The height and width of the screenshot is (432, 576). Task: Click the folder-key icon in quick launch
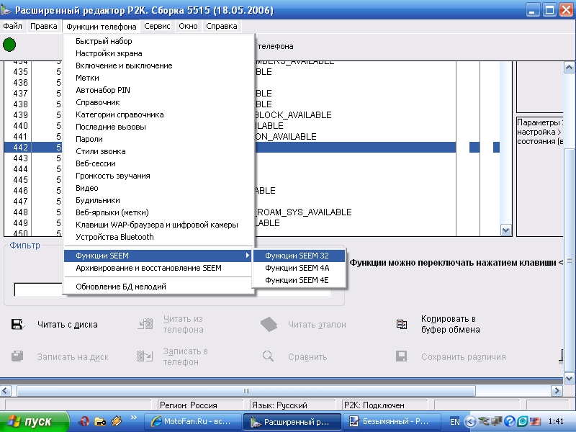coord(100,421)
